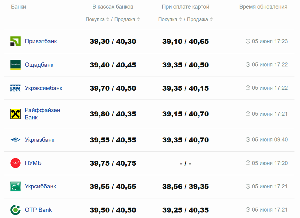The width and height of the screenshot is (300, 218).
Task: Sort by Покупка under При оплате картой
Action: [x=170, y=20]
